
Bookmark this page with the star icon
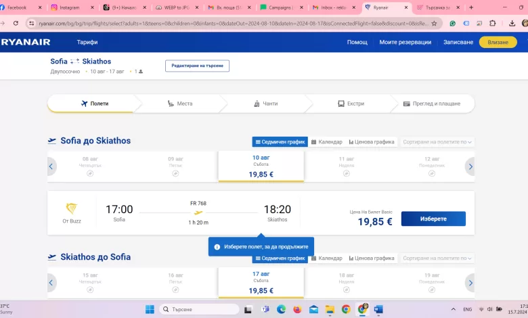pyautogui.click(x=434, y=23)
